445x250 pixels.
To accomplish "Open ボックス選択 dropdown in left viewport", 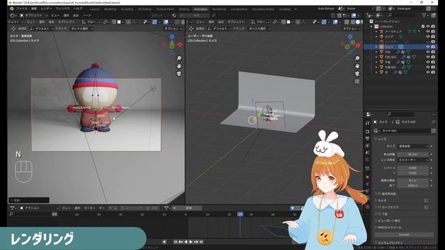I will coord(82,28).
